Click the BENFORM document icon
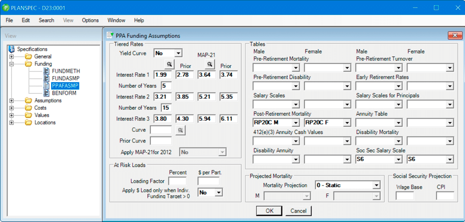The height and width of the screenshot is (222, 465). tap(46, 93)
